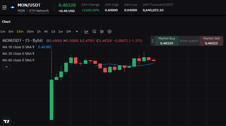Select the MA 10 close indicator legend
The width and height of the screenshot is (226, 126).
pos(18,47)
